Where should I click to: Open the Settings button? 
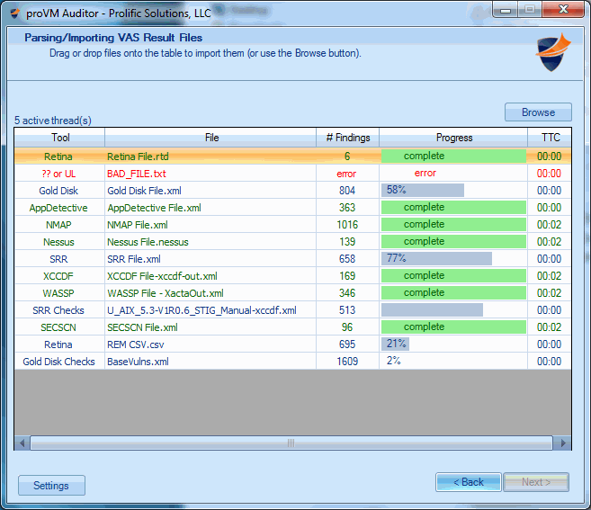tap(51, 485)
